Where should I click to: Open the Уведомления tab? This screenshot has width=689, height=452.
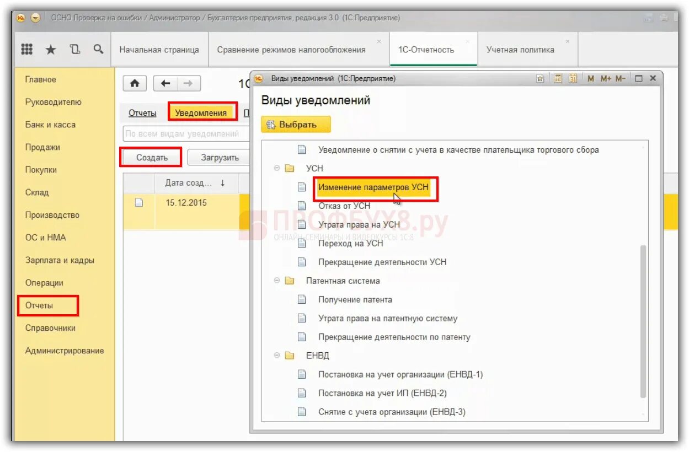201,113
